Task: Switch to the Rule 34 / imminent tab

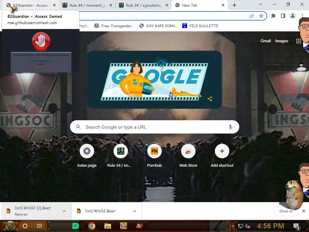Action: pyautogui.click(x=87, y=5)
